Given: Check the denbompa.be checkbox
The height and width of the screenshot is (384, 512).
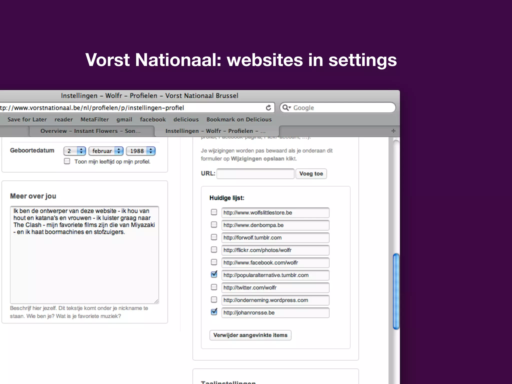Looking at the screenshot, I should click(x=214, y=225).
